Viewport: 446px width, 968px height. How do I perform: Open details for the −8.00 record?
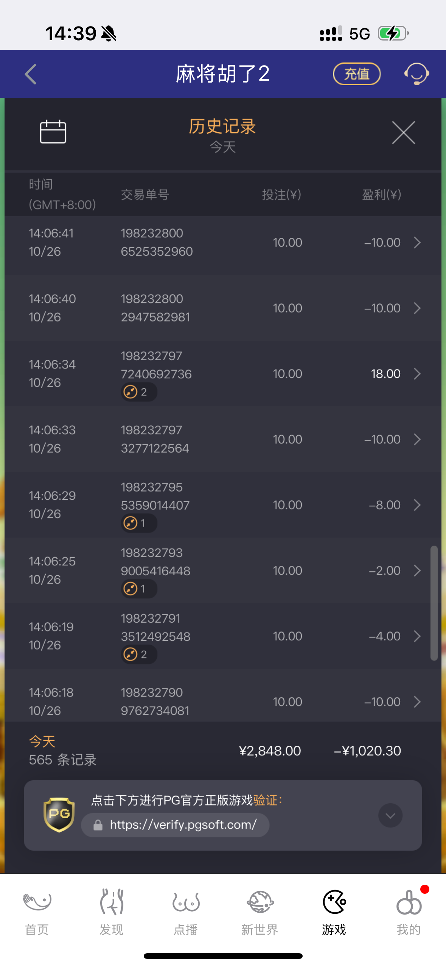417,505
